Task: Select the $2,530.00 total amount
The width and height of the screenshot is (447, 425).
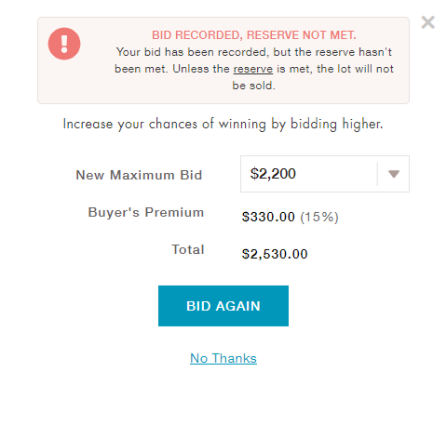Action: pyautogui.click(x=275, y=254)
